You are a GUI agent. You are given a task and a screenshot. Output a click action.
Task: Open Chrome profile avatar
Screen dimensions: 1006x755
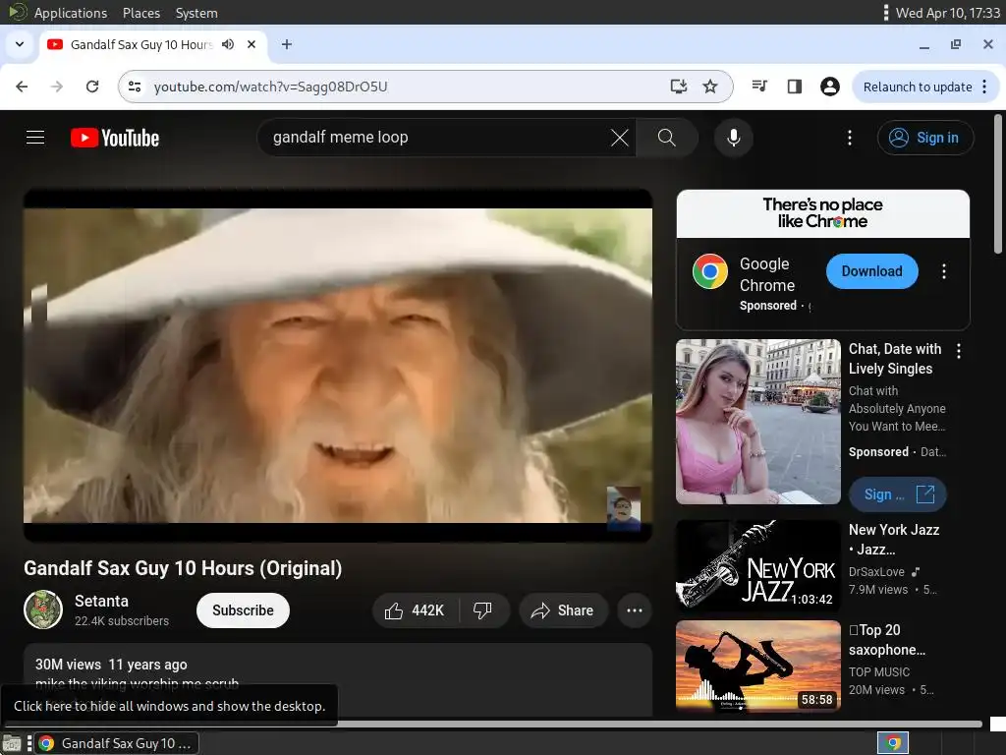[829, 87]
